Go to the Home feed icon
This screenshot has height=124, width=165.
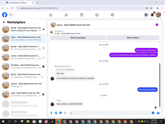[50, 15]
